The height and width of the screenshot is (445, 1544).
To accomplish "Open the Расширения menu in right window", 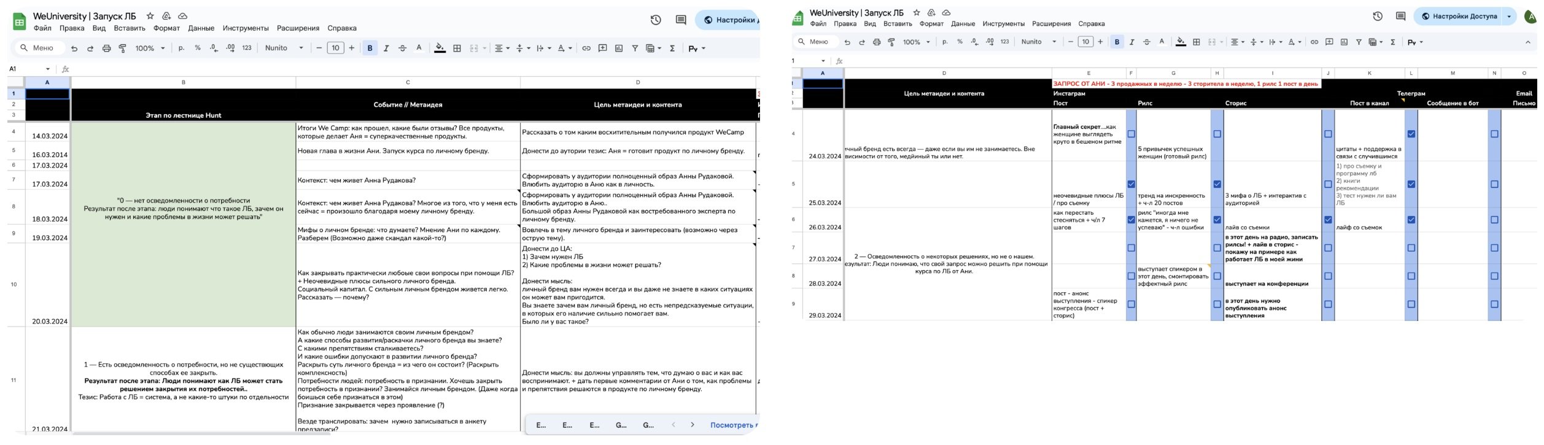I will 1051,24.
